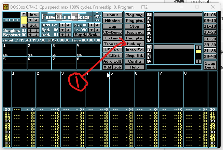
Task: Click the yellow sample list scrollbar thumb
Action: tap(198, 51)
